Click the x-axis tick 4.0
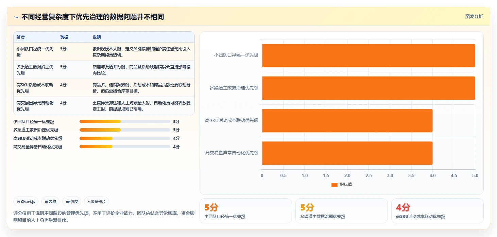The height and width of the screenshot is (237, 497). pos(432,176)
